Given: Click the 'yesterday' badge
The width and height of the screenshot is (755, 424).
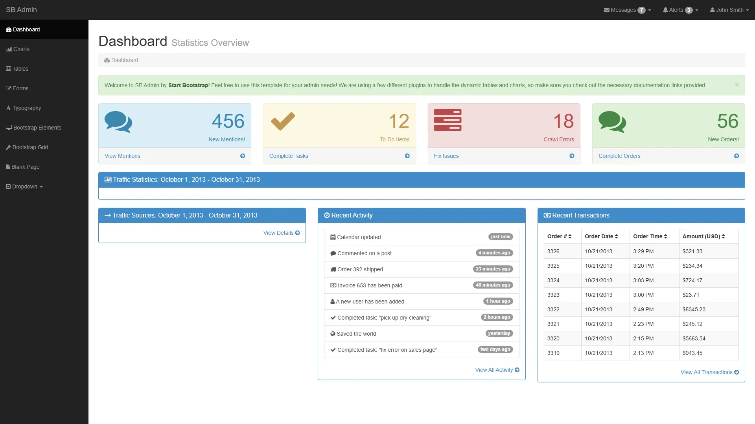Looking at the screenshot, I should [499, 333].
